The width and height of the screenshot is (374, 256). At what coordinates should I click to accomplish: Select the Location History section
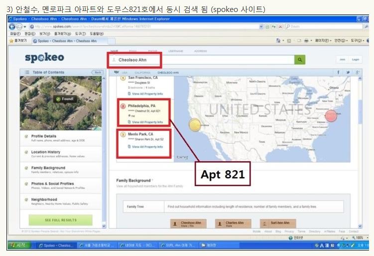(x=46, y=152)
